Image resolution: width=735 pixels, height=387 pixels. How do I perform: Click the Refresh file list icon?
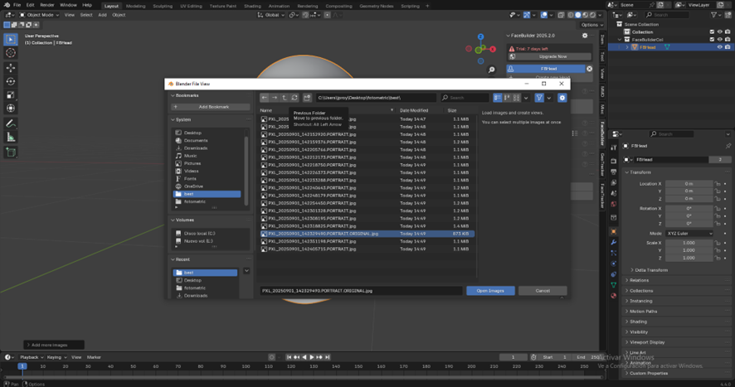coord(294,98)
